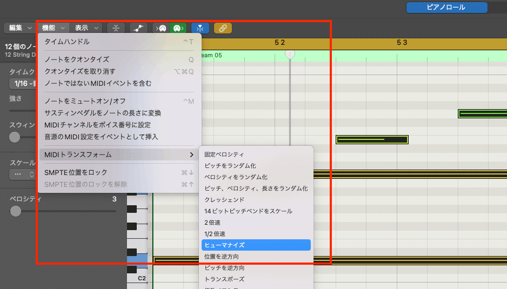Select the short note in bar 52
Image resolution: width=507 pixels, height=289 pixels.
[372, 140]
